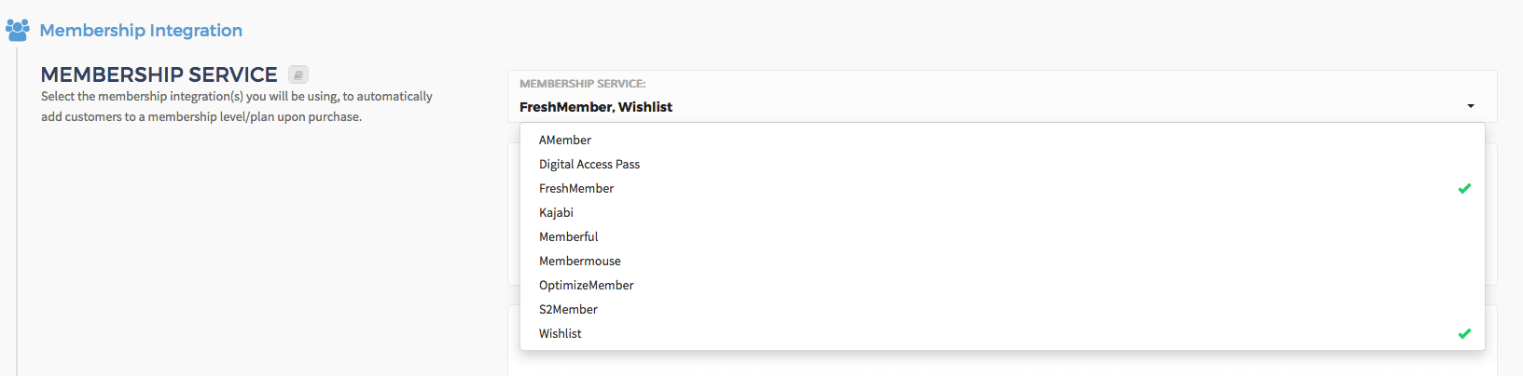The image size is (1523, 376).
Task: Choose Digital Access Pass option
Action: coord(1002,164)
